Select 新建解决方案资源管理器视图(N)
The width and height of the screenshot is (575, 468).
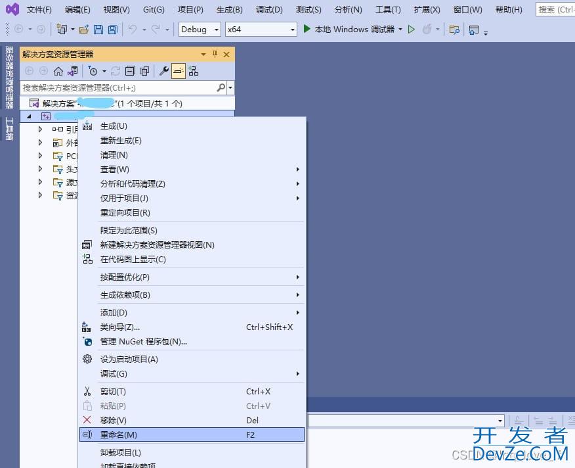click(x=192, y=245)
